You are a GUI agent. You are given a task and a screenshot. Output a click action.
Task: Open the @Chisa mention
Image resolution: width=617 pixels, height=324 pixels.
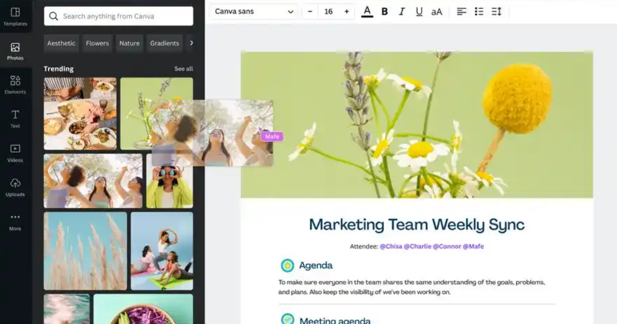coord(391,246)
